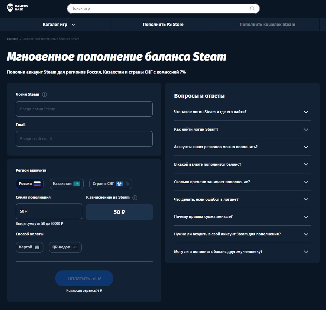Click the Сумма пополнения amount field
The height and width of the screenshot is (310, 326).
pos(49,212)
